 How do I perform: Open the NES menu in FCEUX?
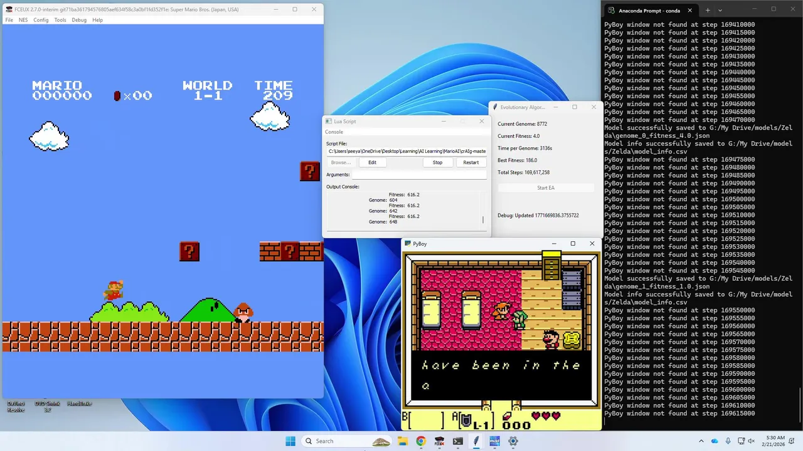pos(23,20)
